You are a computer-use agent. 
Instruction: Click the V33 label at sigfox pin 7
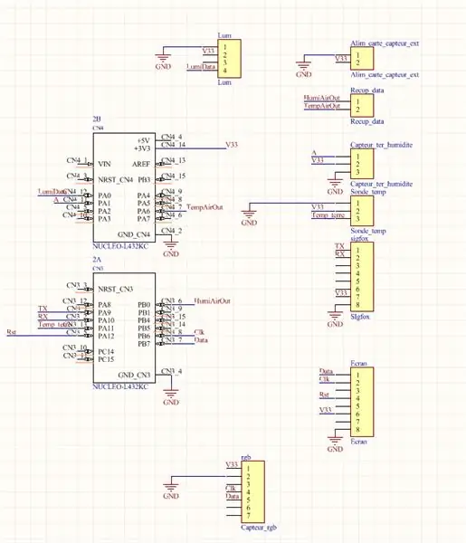pyautogui.click(x=341, y=292)
